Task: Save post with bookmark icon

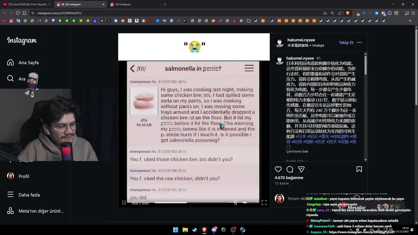Action: 359,169
